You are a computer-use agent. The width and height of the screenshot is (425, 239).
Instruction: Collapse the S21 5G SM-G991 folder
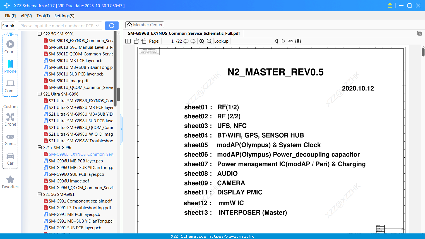pyautogui.click(x=40, y=194)
